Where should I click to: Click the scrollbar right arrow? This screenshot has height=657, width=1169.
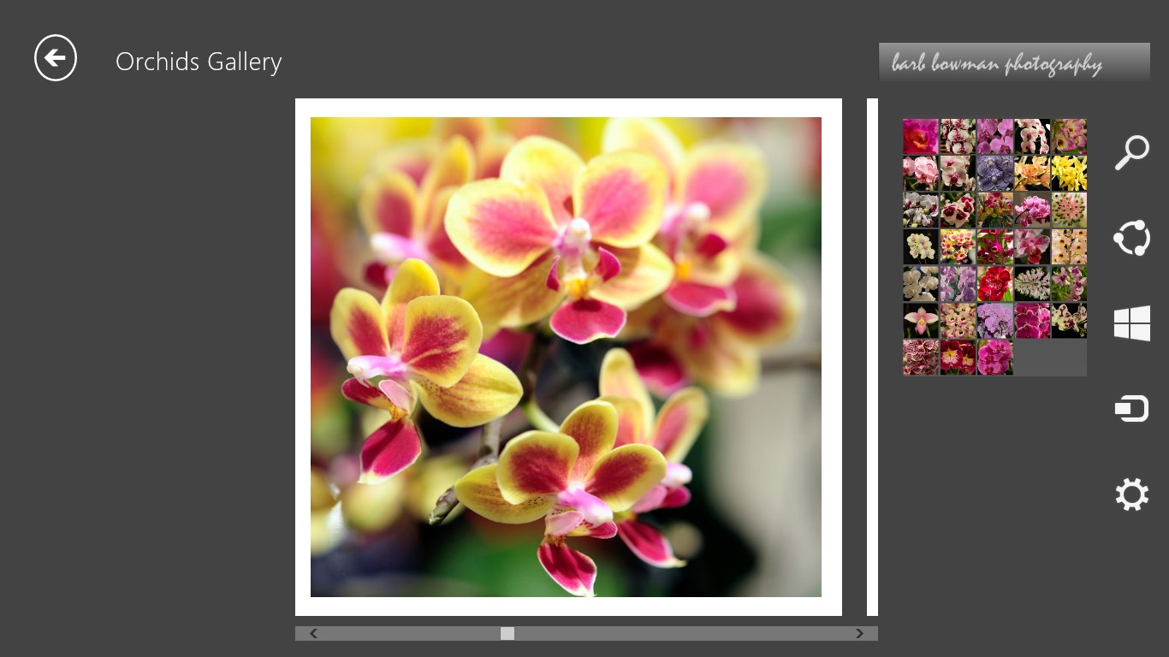[x=859, y=633]
